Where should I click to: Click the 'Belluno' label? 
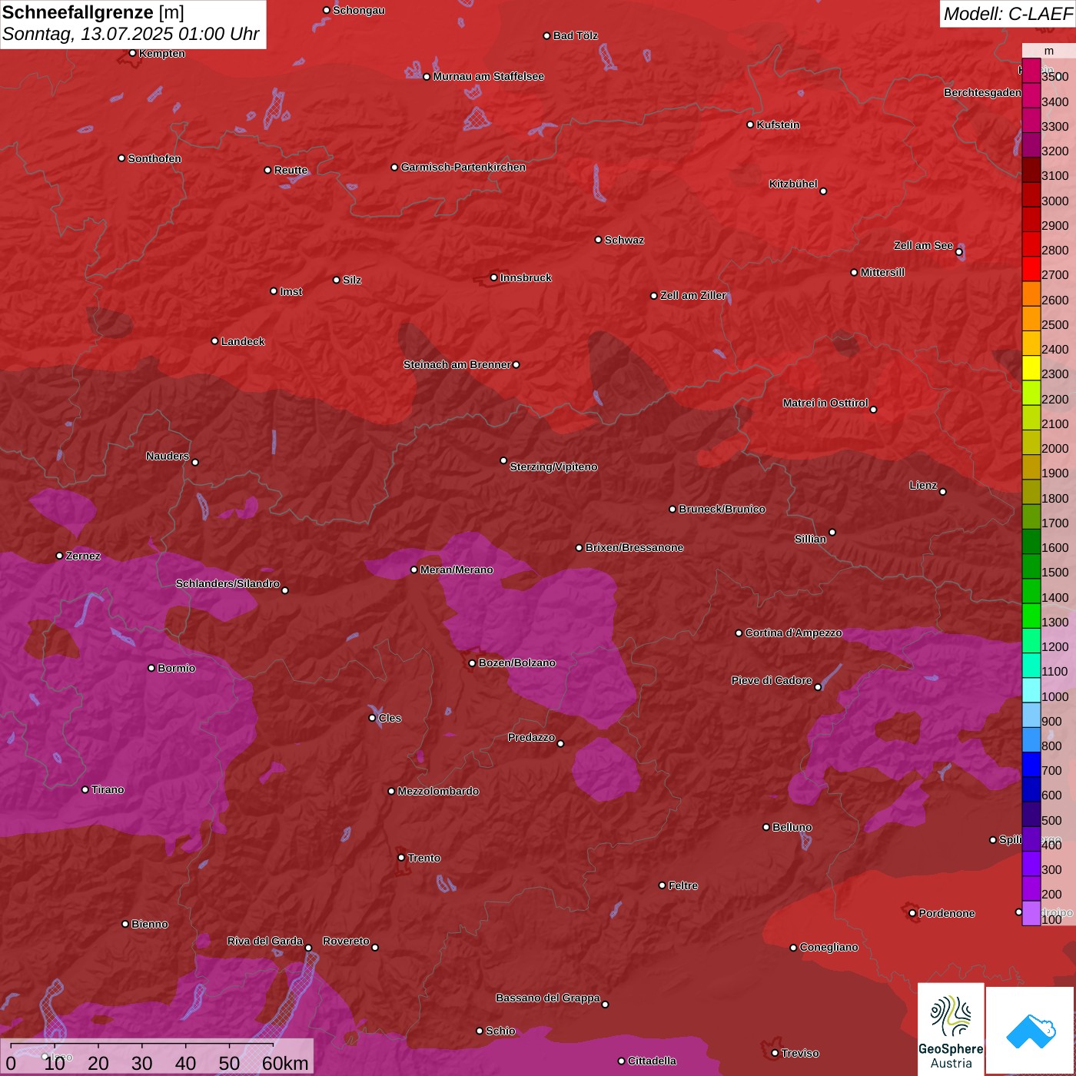click(x=792, y=828)
